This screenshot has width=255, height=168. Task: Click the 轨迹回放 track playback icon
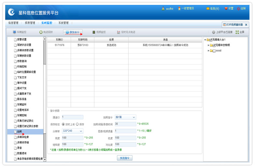[41, 32]
